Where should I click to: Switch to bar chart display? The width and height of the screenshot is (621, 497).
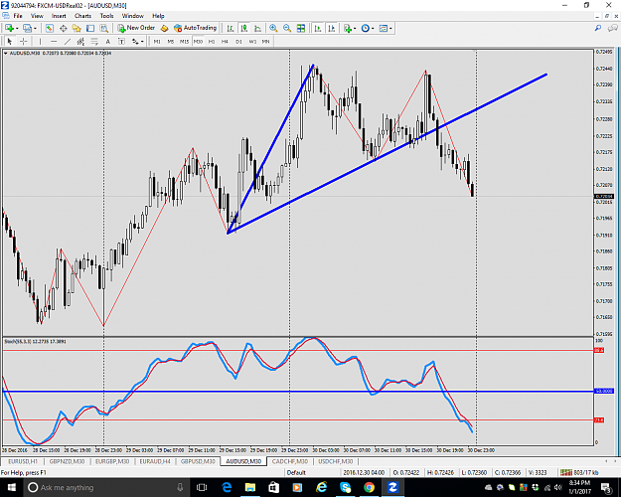coord(231,28)
